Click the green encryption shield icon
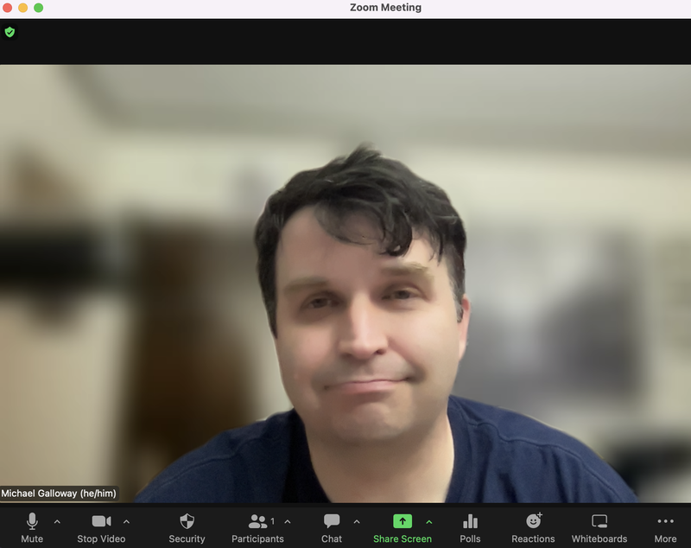The height and width of the screenshot is (548, 691). click(x=10, y=32)
